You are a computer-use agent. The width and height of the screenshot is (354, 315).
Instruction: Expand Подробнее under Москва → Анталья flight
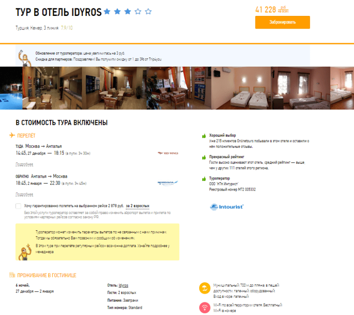pyautogui.click(x=24, y=164)
